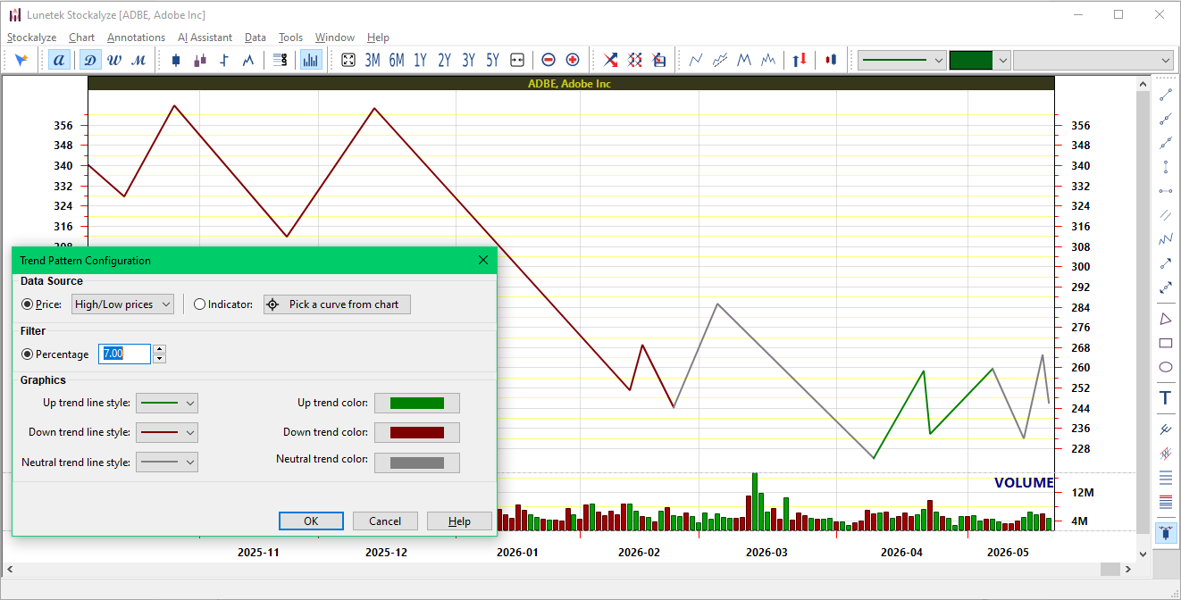Pick Down trend color dark red swatch
This screenshot has height=600, width=1181.
[x=417, y=432]
